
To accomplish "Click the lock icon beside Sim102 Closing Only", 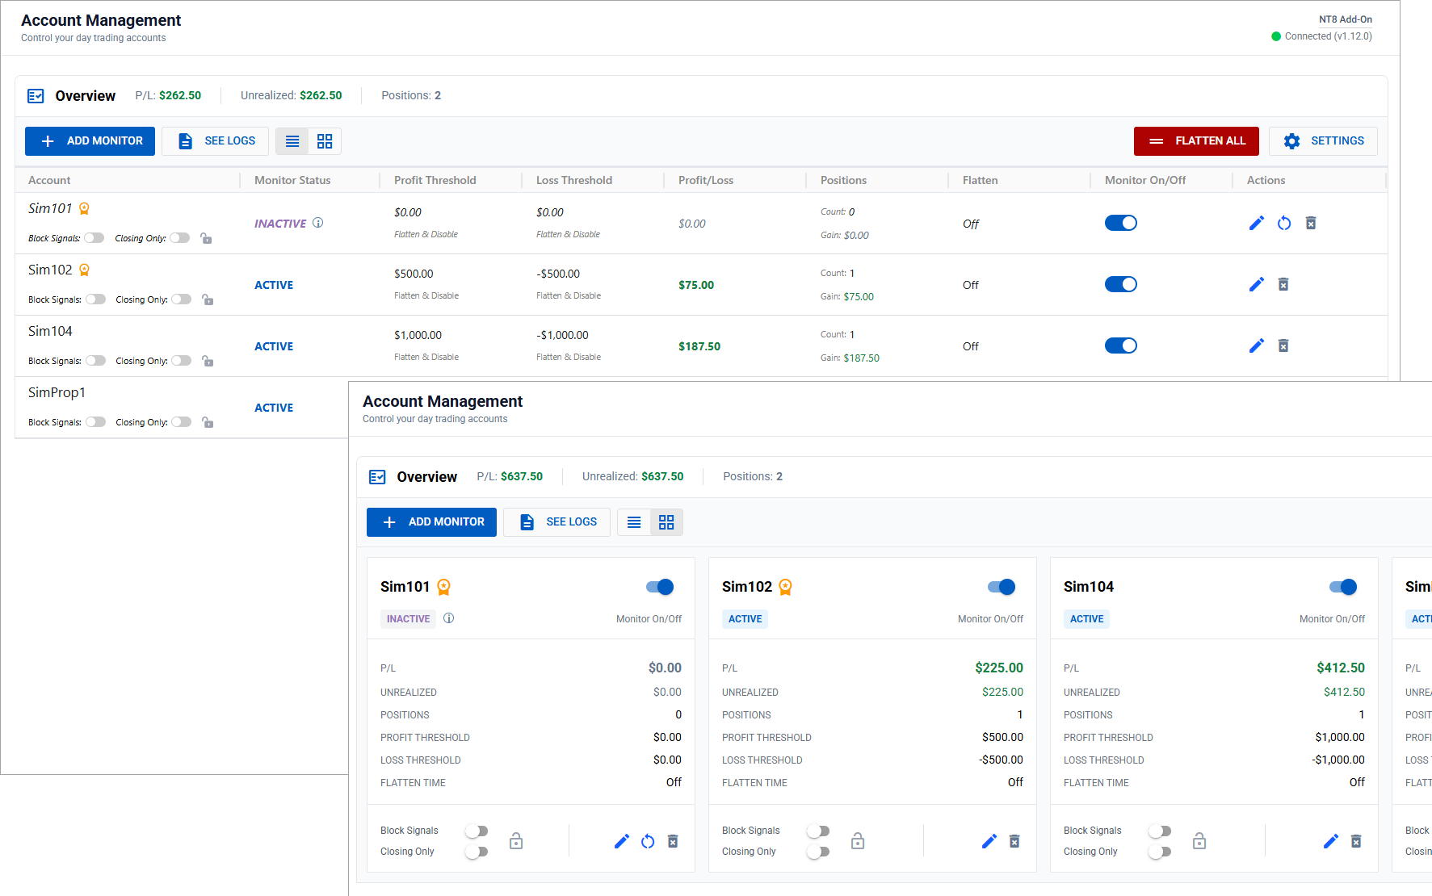I will click(x=208, y=299).
